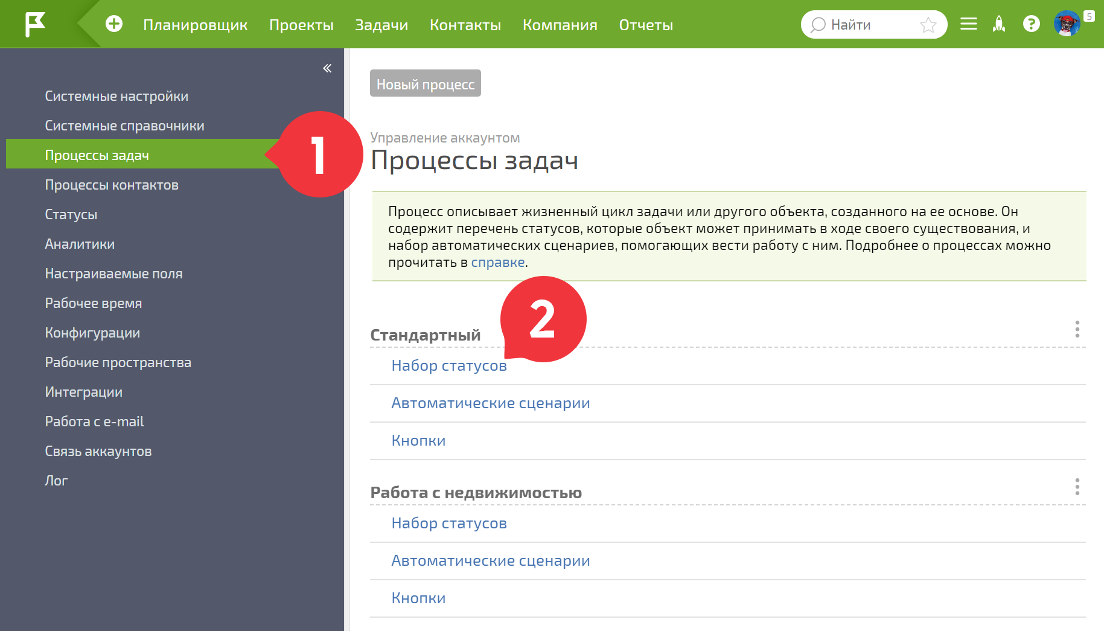Image resolution: width=1104 pixels, height=631 pixels.
Task: Select Конфигурации in sidebar
Action: (x=92, y=333)
